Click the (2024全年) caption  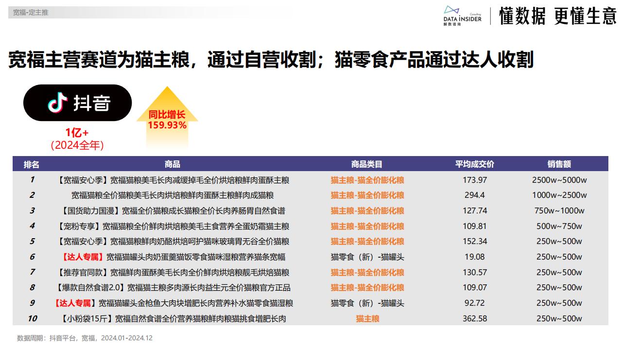(x=77, y=145)
